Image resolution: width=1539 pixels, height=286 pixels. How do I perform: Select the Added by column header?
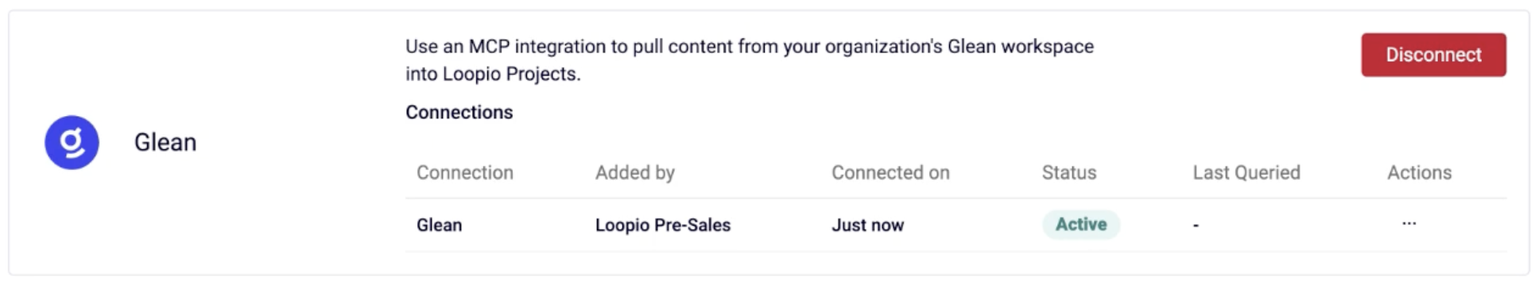tap(635, 172)
